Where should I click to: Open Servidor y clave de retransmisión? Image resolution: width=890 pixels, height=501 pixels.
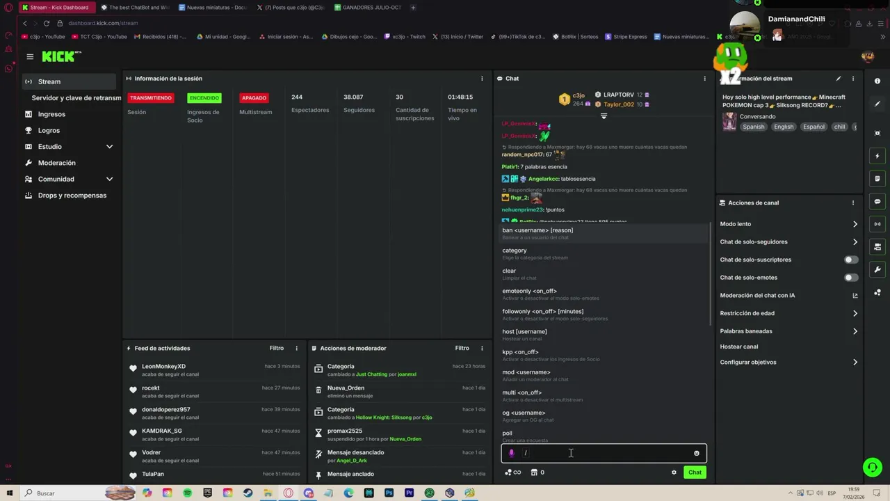point(76,98)
